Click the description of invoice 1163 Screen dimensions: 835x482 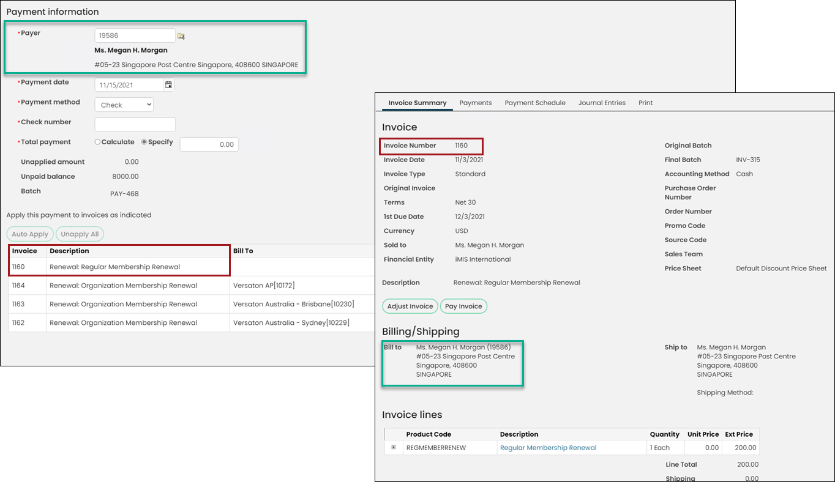pyautogui.click(x=124, y=304)
